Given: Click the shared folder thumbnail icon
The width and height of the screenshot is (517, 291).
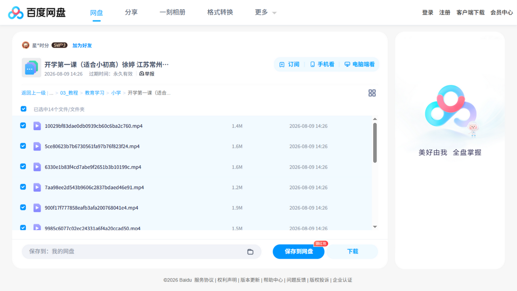Looking at the screenshot, I should click(x=32, y=68).
